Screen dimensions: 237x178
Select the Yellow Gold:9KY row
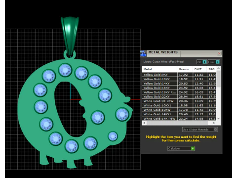tap(179, 75)
